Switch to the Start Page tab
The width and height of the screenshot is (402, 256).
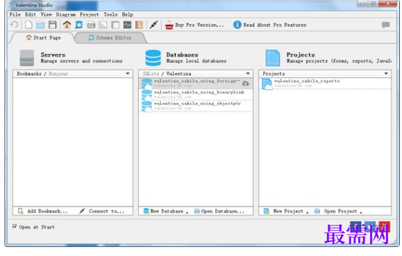coord(43,37)
